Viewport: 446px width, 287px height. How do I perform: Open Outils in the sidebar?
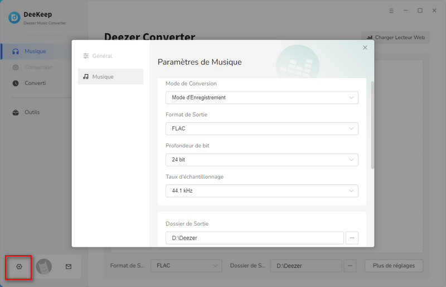tap(36, 112)
